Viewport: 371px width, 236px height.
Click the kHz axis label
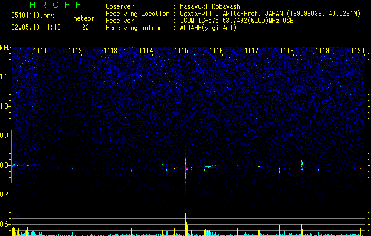pos(5,48)
